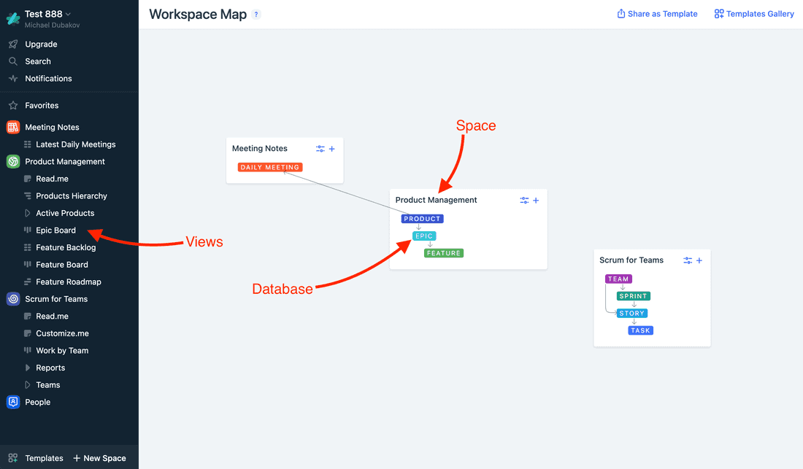Viewport: 803px width, 469px height.
Task: Click the EPIC database badge on the map
Action: (x=424, y=236)
